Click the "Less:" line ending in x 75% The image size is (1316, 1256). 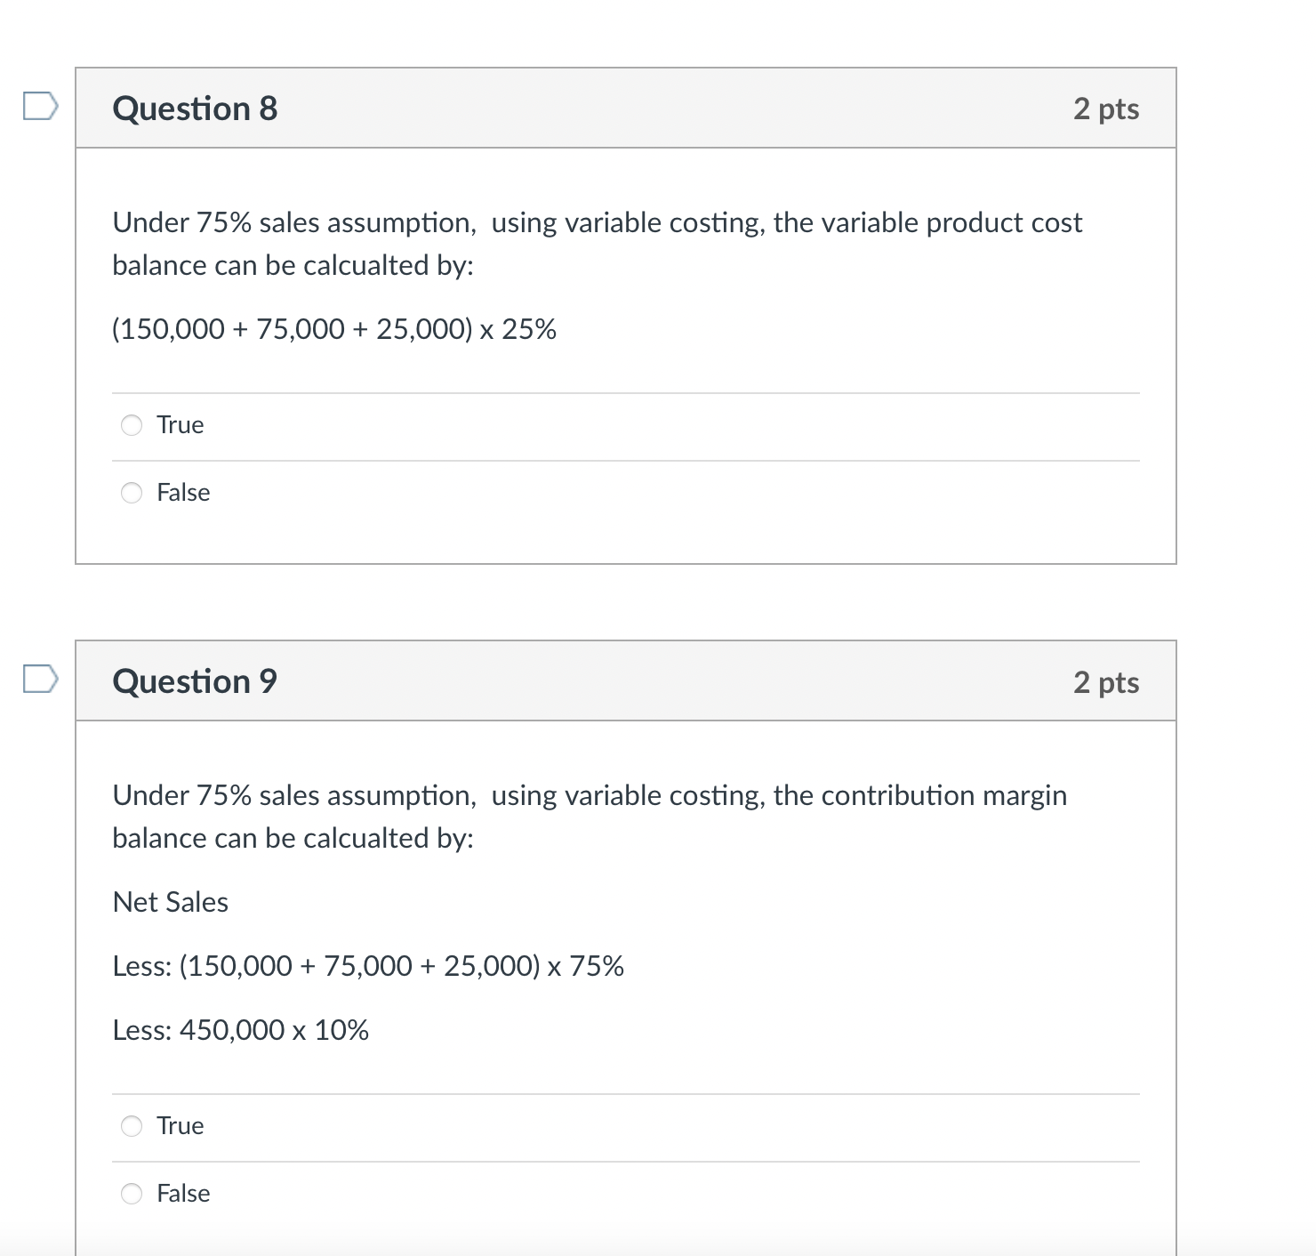point(368,966)
